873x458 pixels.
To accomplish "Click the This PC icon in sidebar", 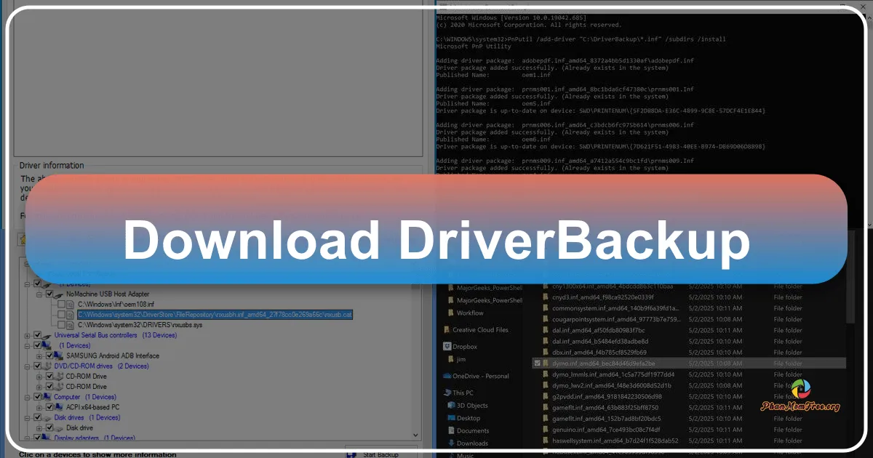I will click(462, 393).
